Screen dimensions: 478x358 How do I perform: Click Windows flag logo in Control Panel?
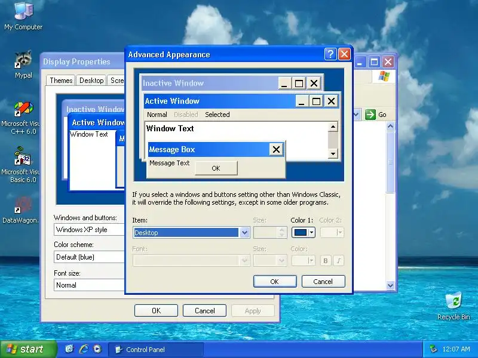tap(384, 76)
